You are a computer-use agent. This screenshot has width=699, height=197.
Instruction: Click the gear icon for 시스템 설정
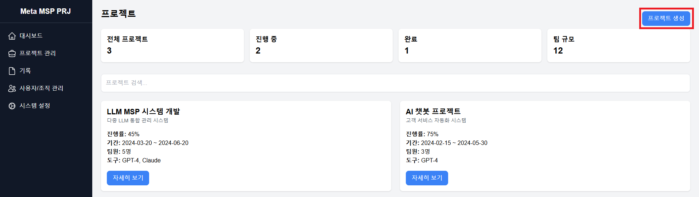(x=12, y=106)
